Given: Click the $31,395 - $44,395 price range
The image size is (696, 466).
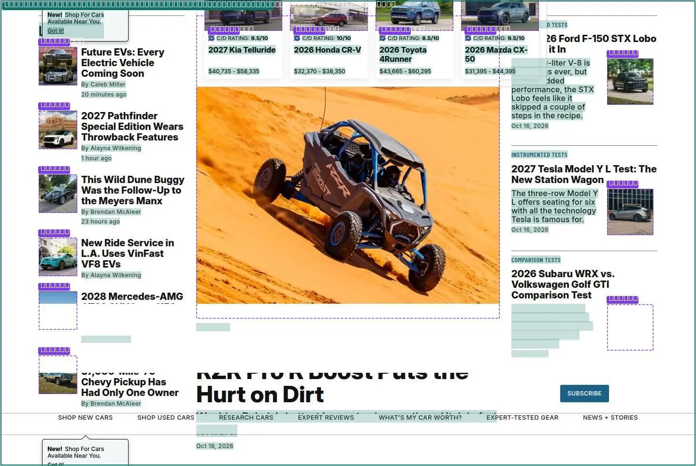Looking at the screenshot, I should pyautogui.click(x=490, y=71).
